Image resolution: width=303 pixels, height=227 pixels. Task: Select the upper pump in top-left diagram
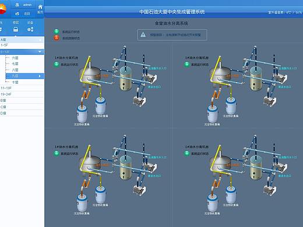click(x=150, y=78)
